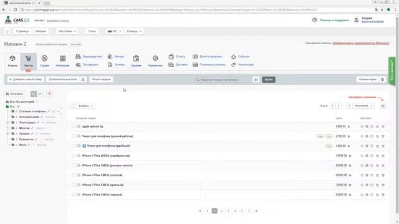
Task: Focus the product name search field
Action: coord(223,80)
